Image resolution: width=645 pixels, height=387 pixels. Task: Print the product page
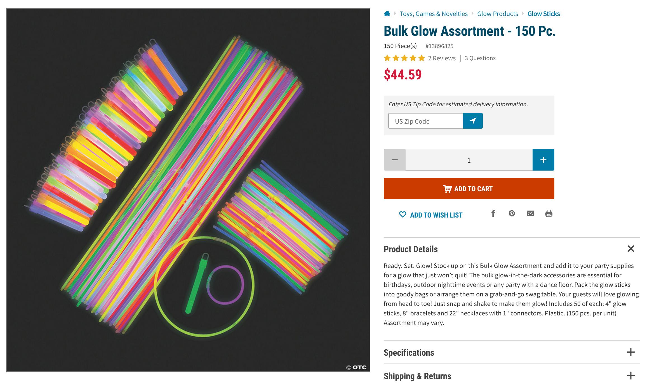point(549,214)
